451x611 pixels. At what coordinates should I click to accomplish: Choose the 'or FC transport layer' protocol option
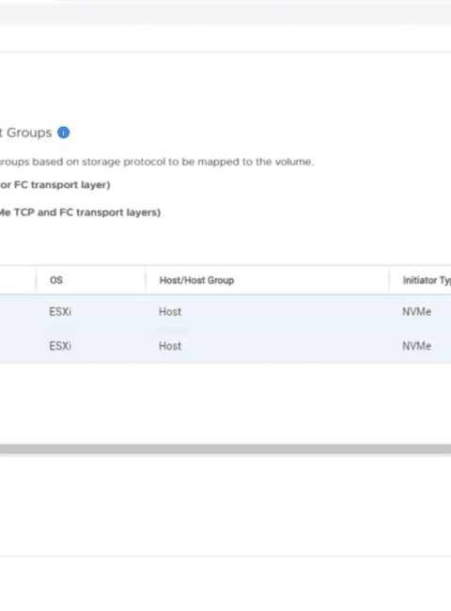point(54,184)
